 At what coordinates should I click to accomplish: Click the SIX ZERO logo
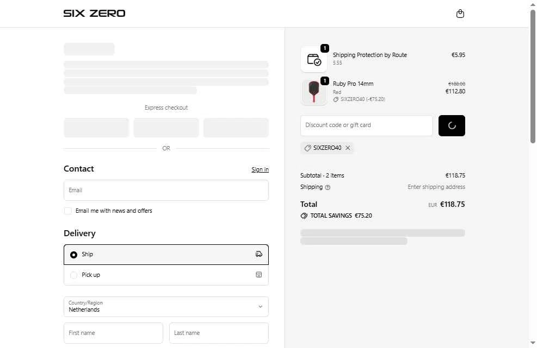(94, 14)
